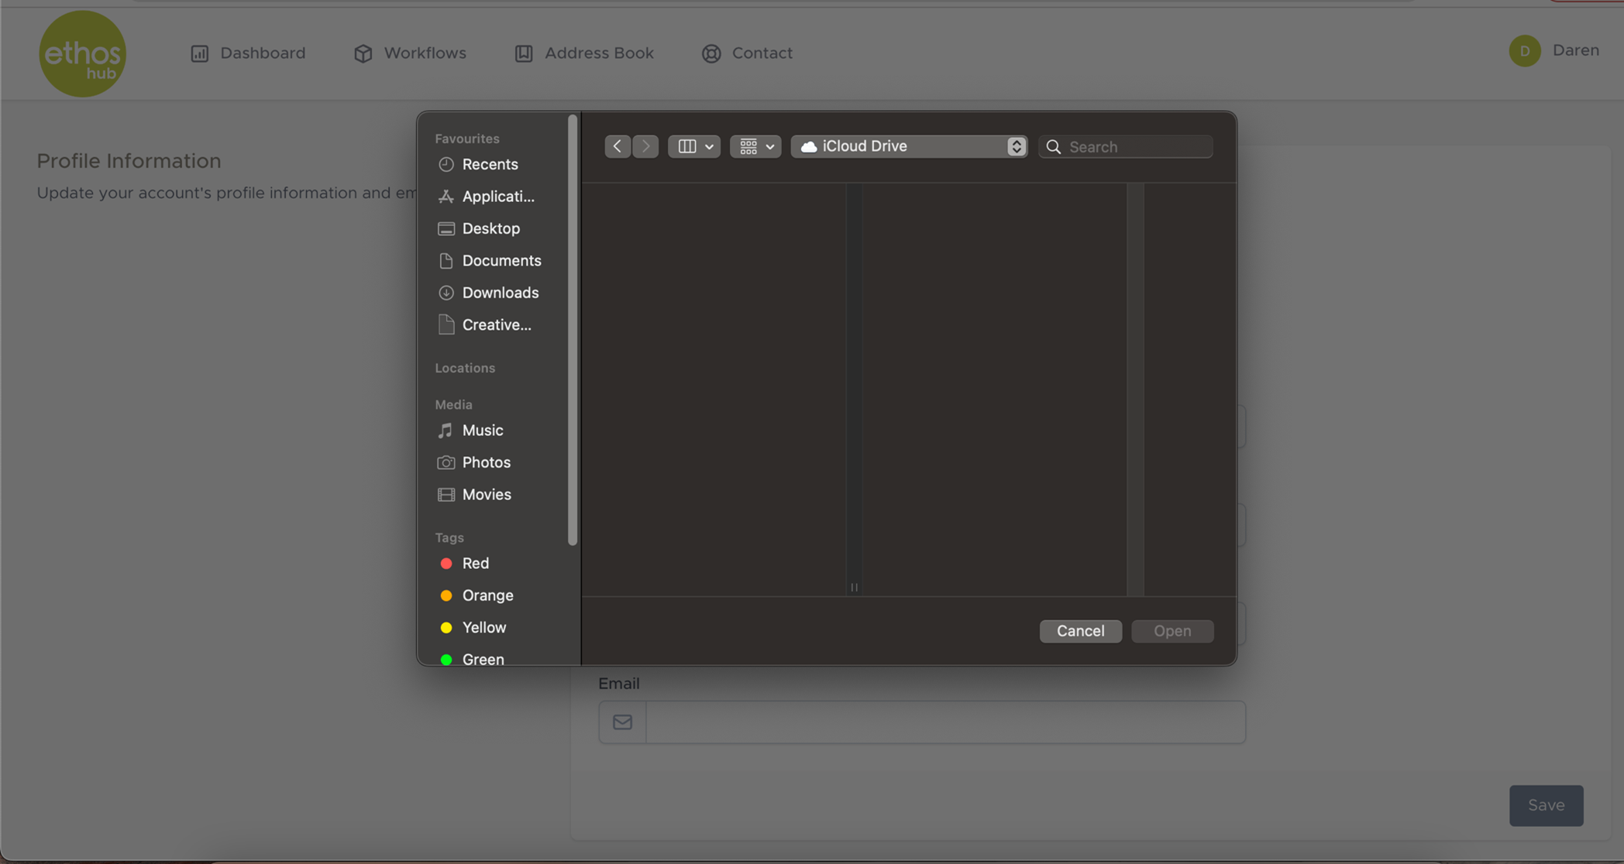Open the Applications folder in sidebar
The height and width of the screenshot is (864, 1624).
[x=497, y=197]
